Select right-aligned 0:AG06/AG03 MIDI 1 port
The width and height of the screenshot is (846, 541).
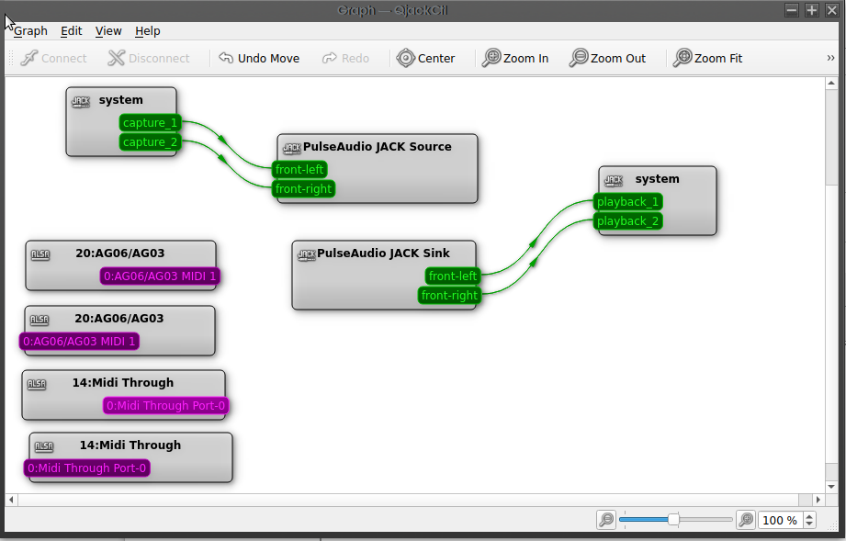click(x=160, y=276)
